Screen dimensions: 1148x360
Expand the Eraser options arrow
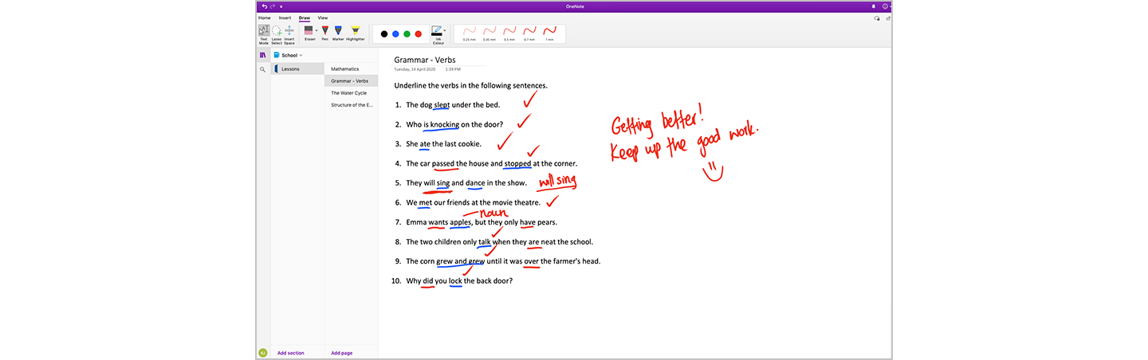316,31
